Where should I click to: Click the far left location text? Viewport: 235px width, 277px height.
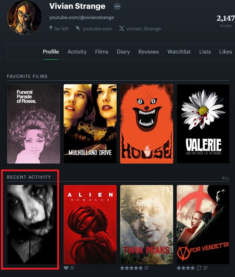point(61,29)
